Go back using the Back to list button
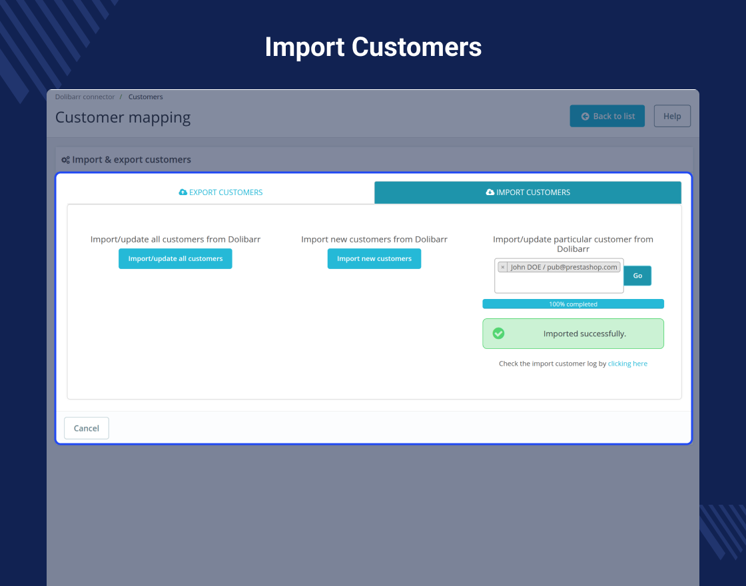The image size is (746, 586). [607, 116]
